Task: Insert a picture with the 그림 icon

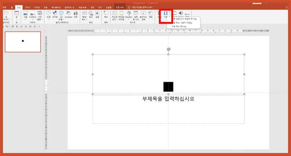Action: (x=25, y=13)
